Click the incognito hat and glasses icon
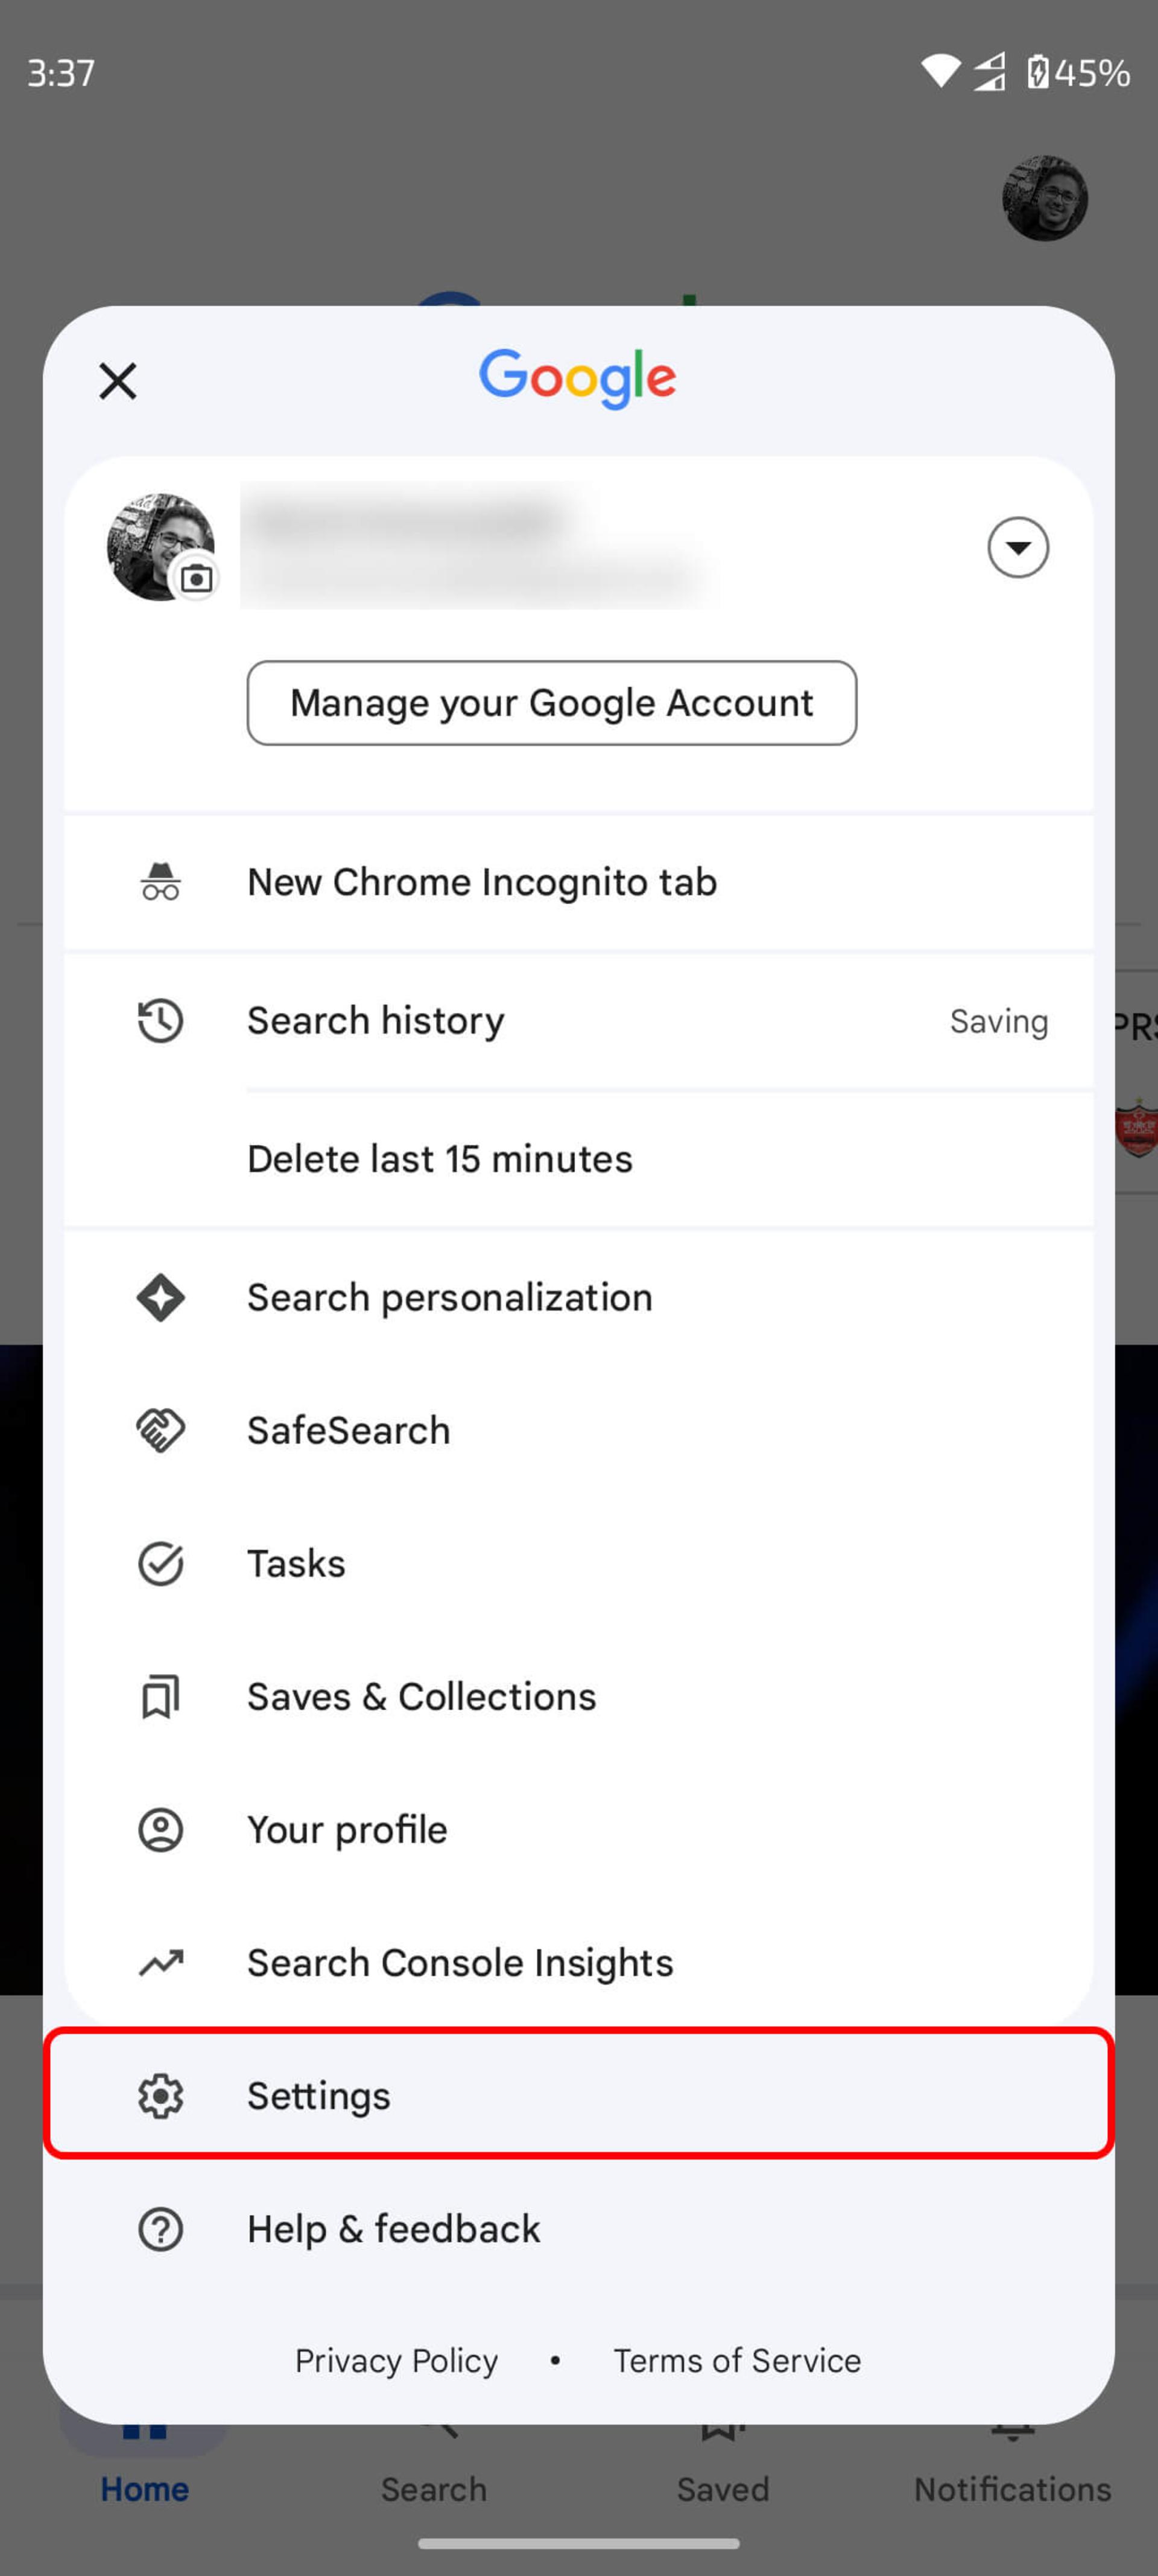Screen dimensions: 1158x2576 pyautogui.click(x=160, y=882)
